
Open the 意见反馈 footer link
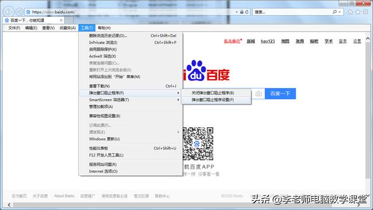[x=141, y=196]
